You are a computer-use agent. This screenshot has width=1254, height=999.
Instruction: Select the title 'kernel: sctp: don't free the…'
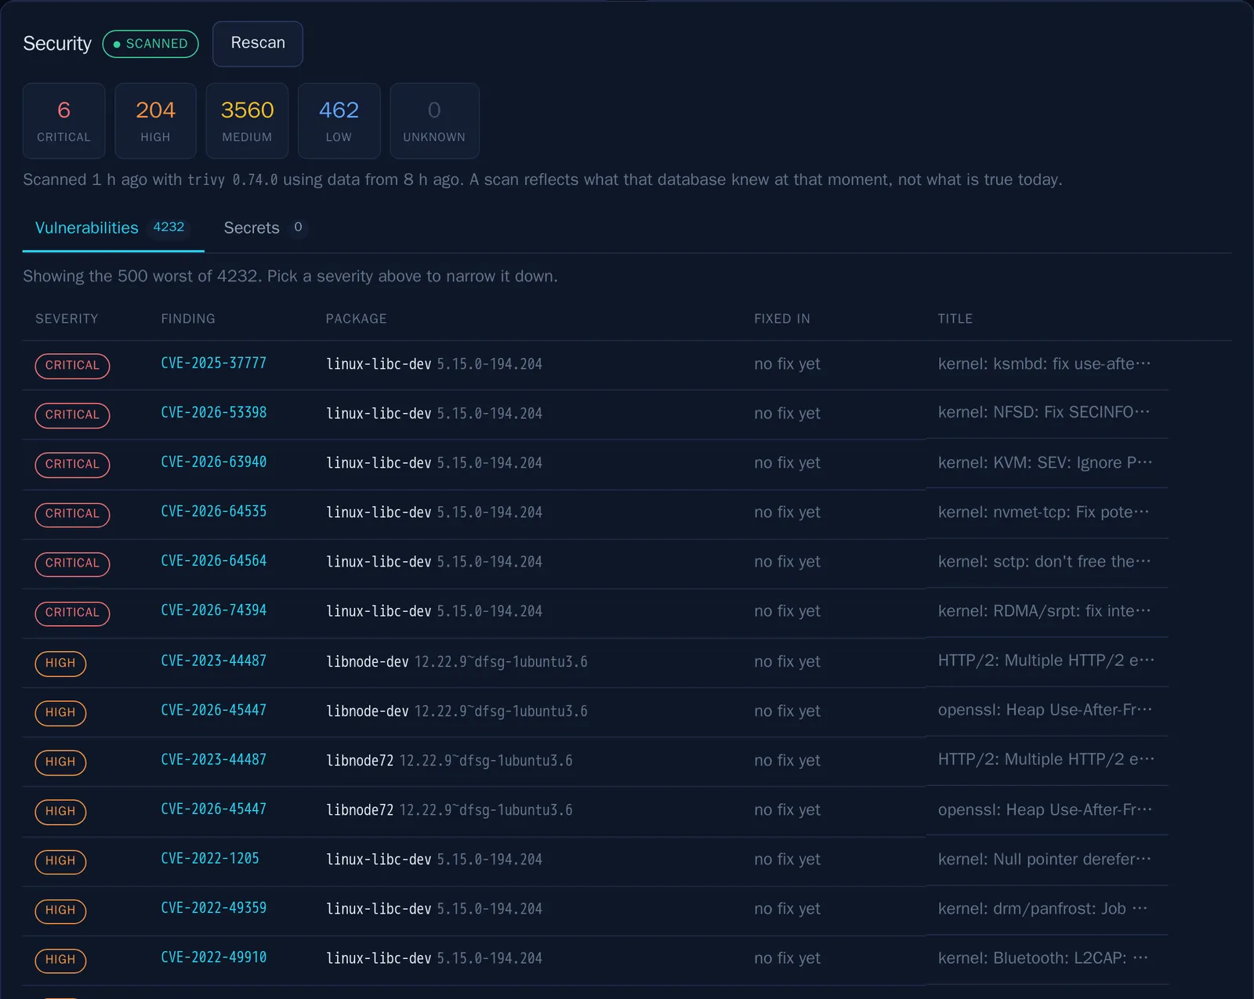[1044, 561]
